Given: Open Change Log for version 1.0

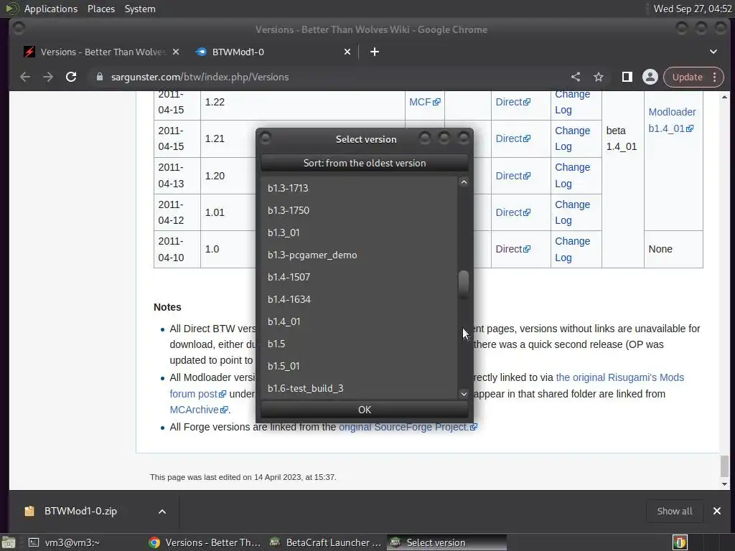Looking at the screenshot, I should click(x=572, y=249).
